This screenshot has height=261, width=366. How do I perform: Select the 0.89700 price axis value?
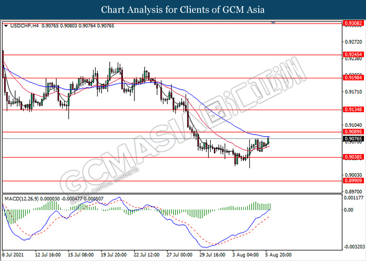(353, 192)
